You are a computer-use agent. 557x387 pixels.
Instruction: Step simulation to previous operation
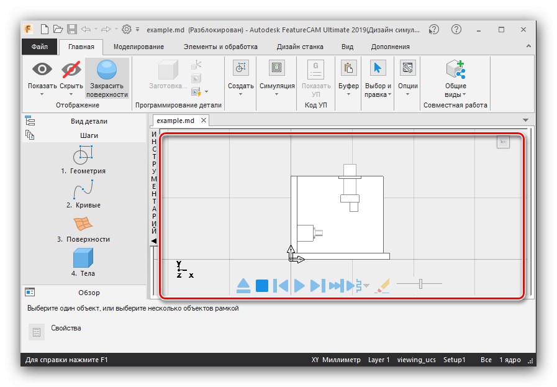tap(281, 286)
